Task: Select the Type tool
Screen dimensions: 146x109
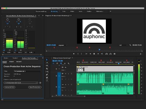Action: pyautogui.click(x=47, y=81)
